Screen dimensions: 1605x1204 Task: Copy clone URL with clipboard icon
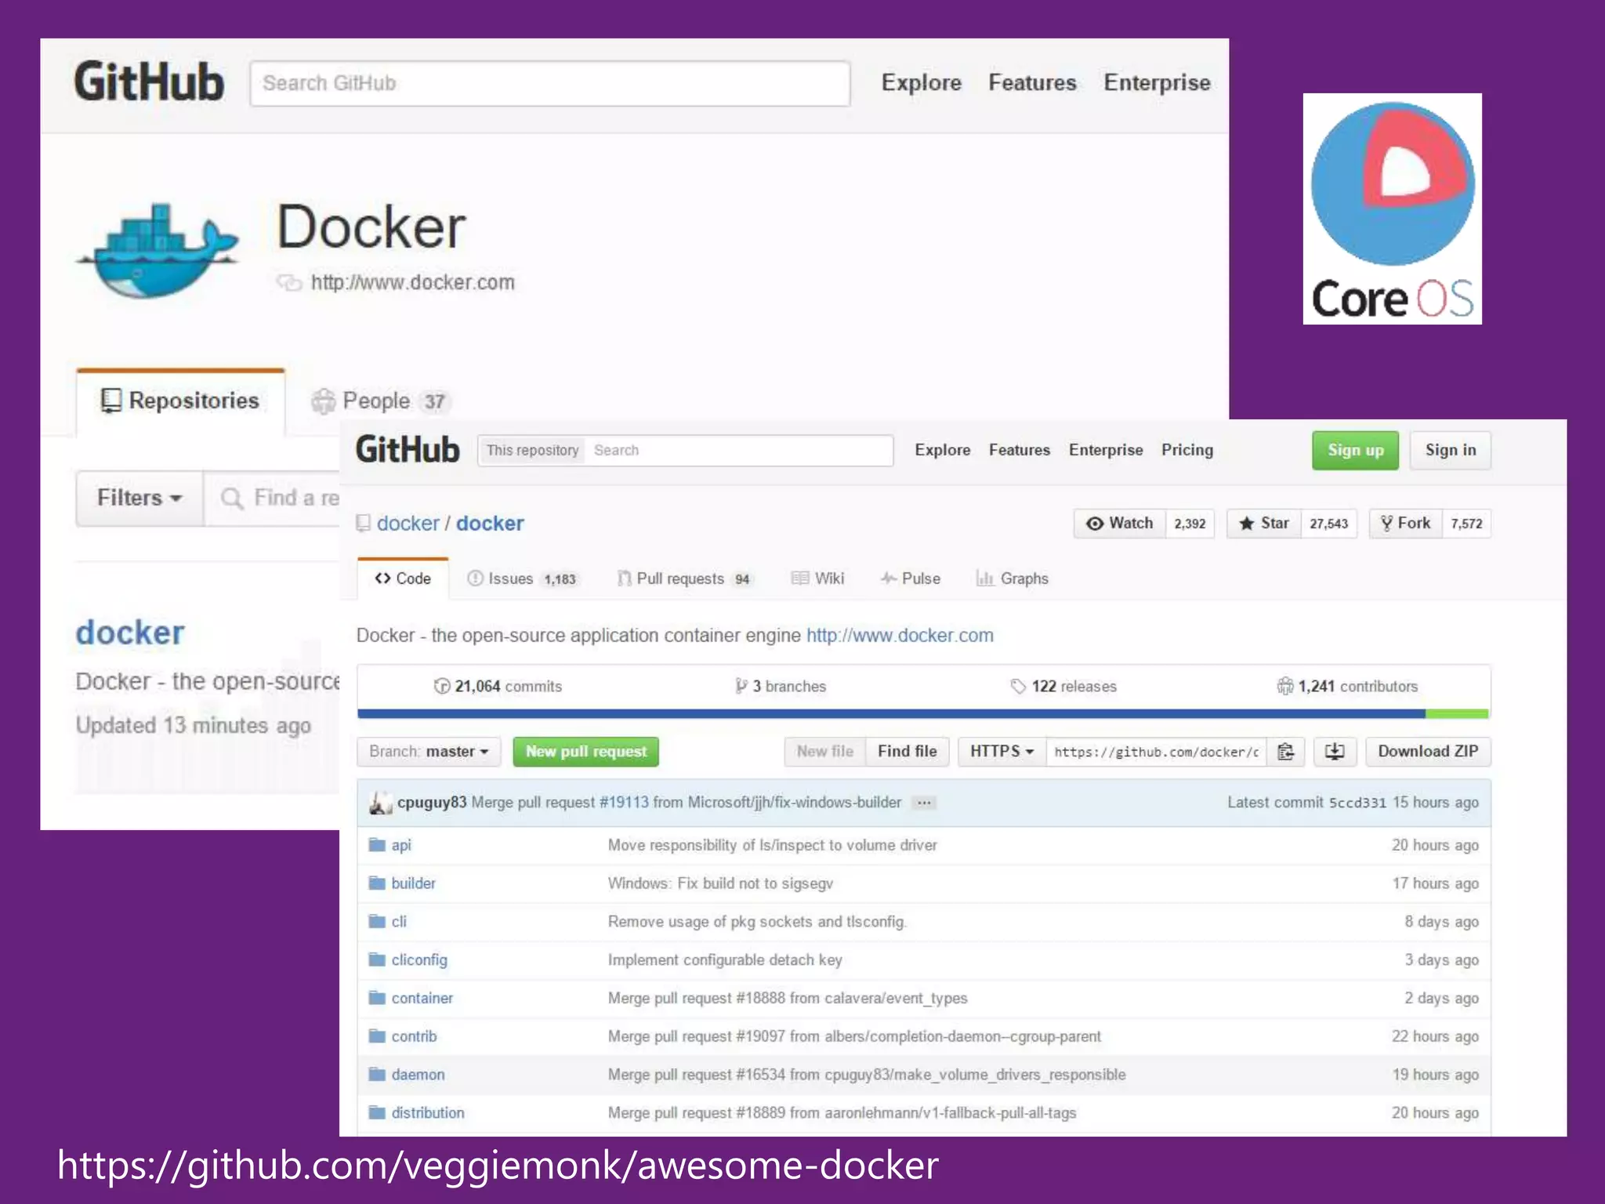[1285, 752]
